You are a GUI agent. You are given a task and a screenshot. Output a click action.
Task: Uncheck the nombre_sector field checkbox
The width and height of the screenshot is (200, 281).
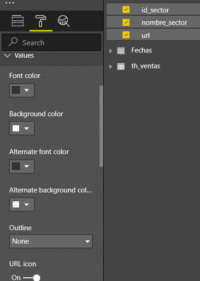click(x=126, y=22)
